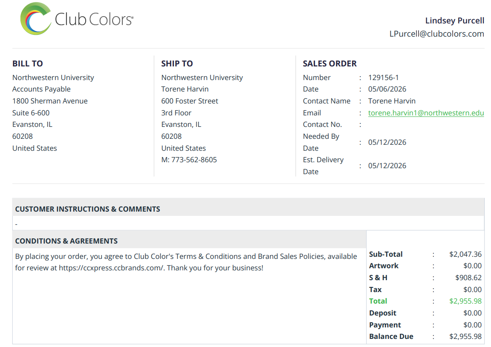Click the Club Colors logo
This screenshot has height=347, width=491.
(x=77, y=19)
